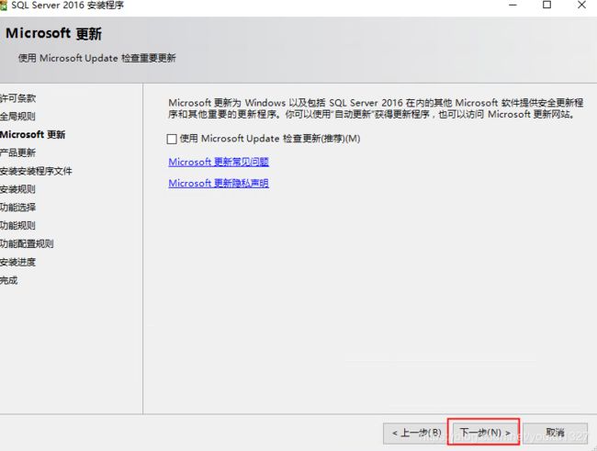
Task: Enable the Microsoft Update check updates checkbox
Action: tap(172, 139)
